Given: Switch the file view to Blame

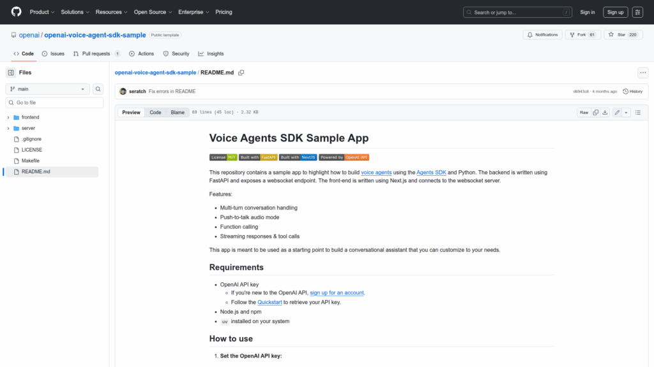Looking at the screenshot, I should click(x=177, y=113).
